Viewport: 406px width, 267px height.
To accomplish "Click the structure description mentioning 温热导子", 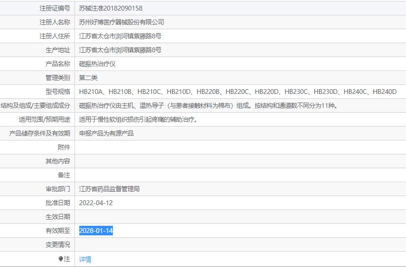I will [x=209, y=105].
